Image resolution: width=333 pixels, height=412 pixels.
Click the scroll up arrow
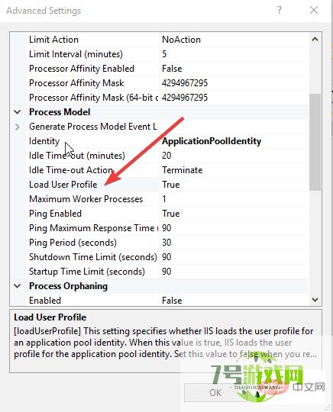pos(315,40)
